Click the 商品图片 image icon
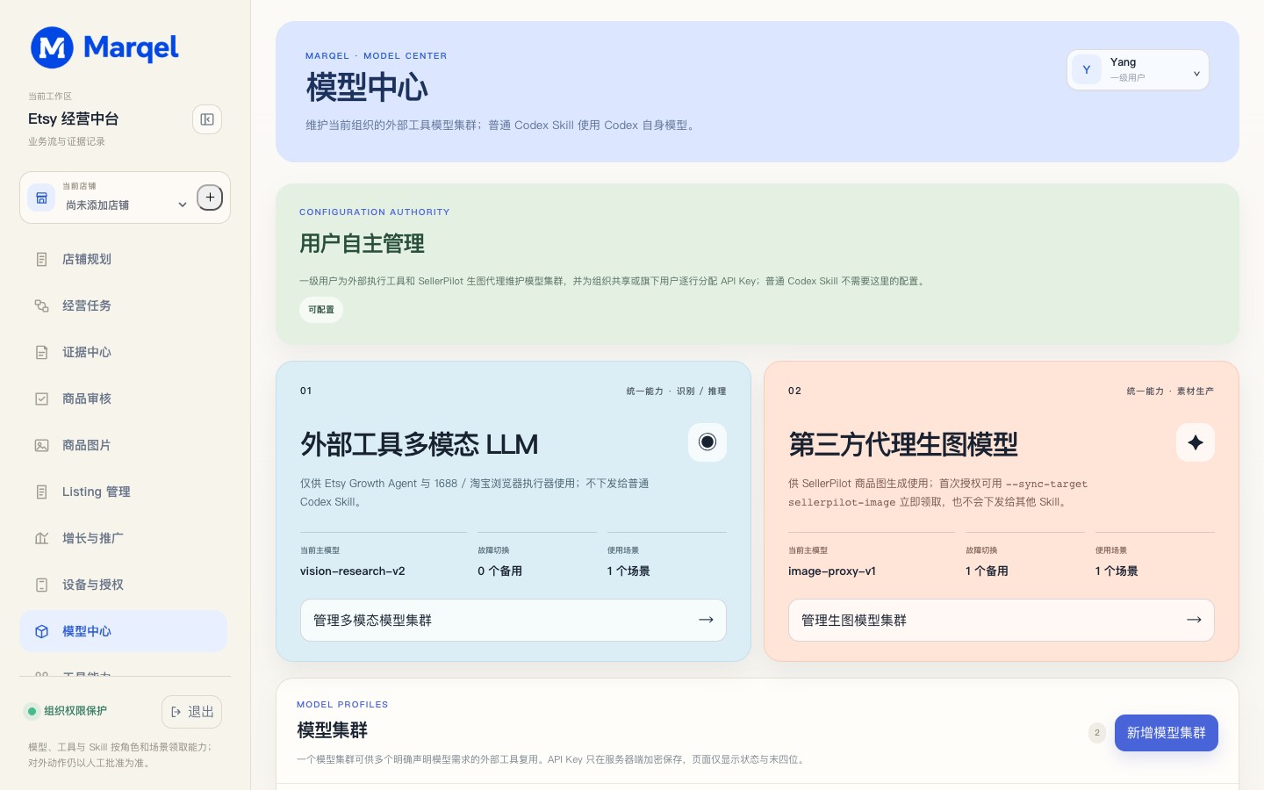This screenshot has height=790, width=1264. 41,445
